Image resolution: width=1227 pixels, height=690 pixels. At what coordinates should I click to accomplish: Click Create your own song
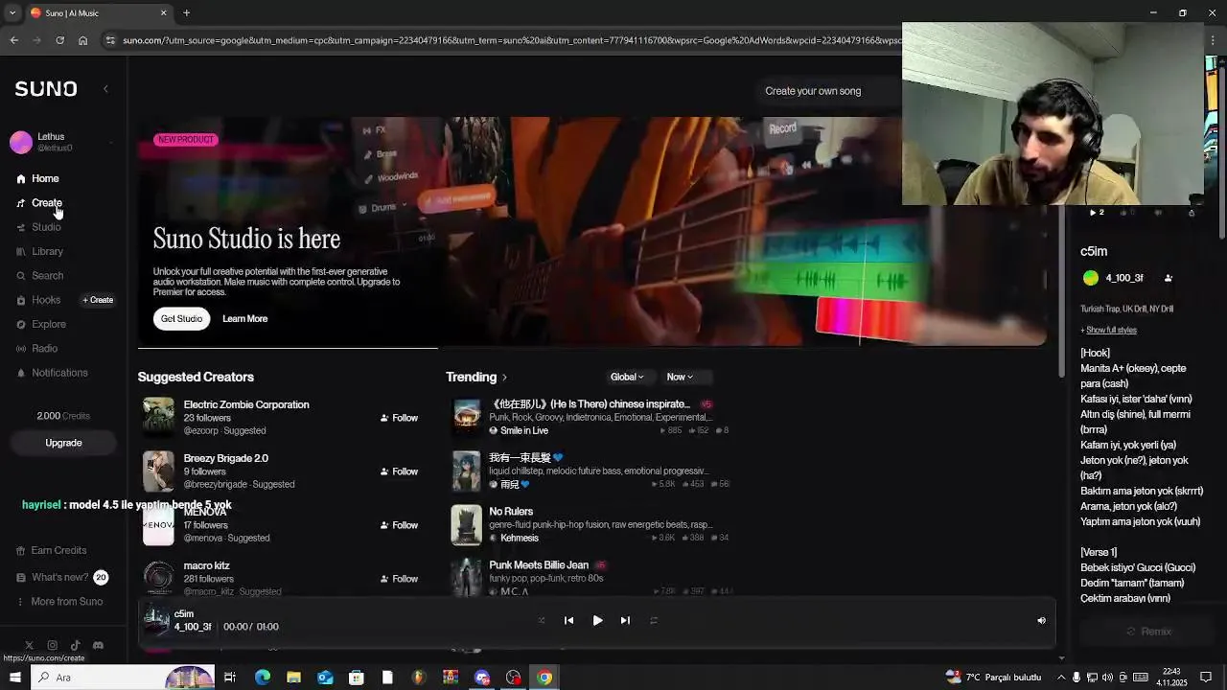click(x=813, y=91)
